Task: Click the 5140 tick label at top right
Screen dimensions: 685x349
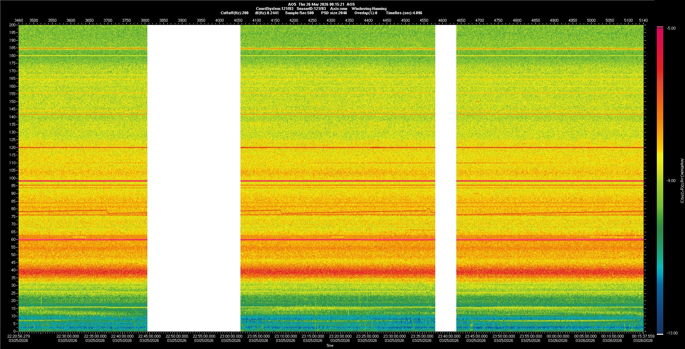Action: [643, 20]
